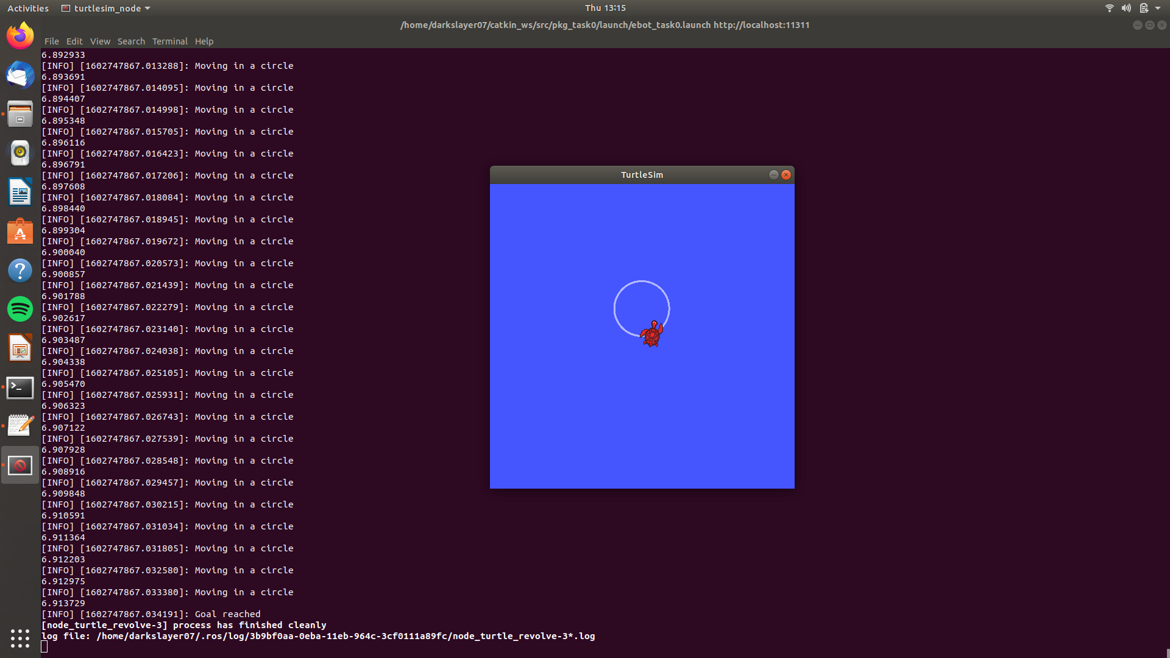Screen dimensions: 1170x658
Task: Toggle sound via the volume indicator
Action: (1127, 8)
